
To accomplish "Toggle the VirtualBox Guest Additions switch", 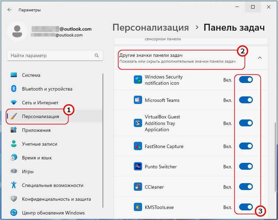I will [x=246, y=123].
